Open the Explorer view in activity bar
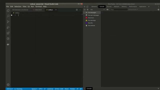The width and height of the screenshot is (160, 90). coord(8,10)
